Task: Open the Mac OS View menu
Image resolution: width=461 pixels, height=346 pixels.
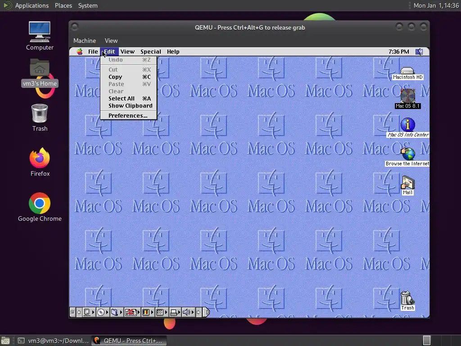Action: point(127,52)
